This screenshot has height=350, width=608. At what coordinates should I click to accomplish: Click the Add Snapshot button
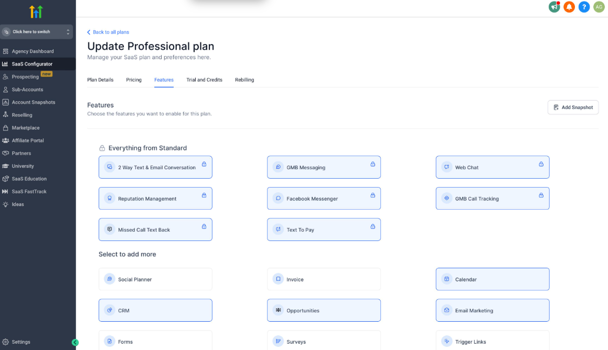point(573,107)
